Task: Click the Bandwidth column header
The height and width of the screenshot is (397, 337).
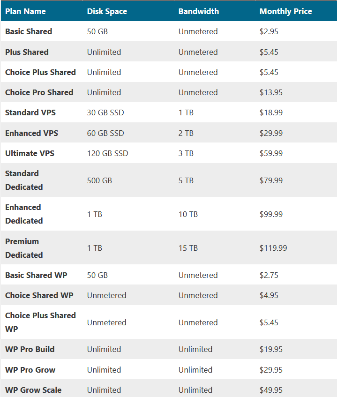Action: click(199, 11)
